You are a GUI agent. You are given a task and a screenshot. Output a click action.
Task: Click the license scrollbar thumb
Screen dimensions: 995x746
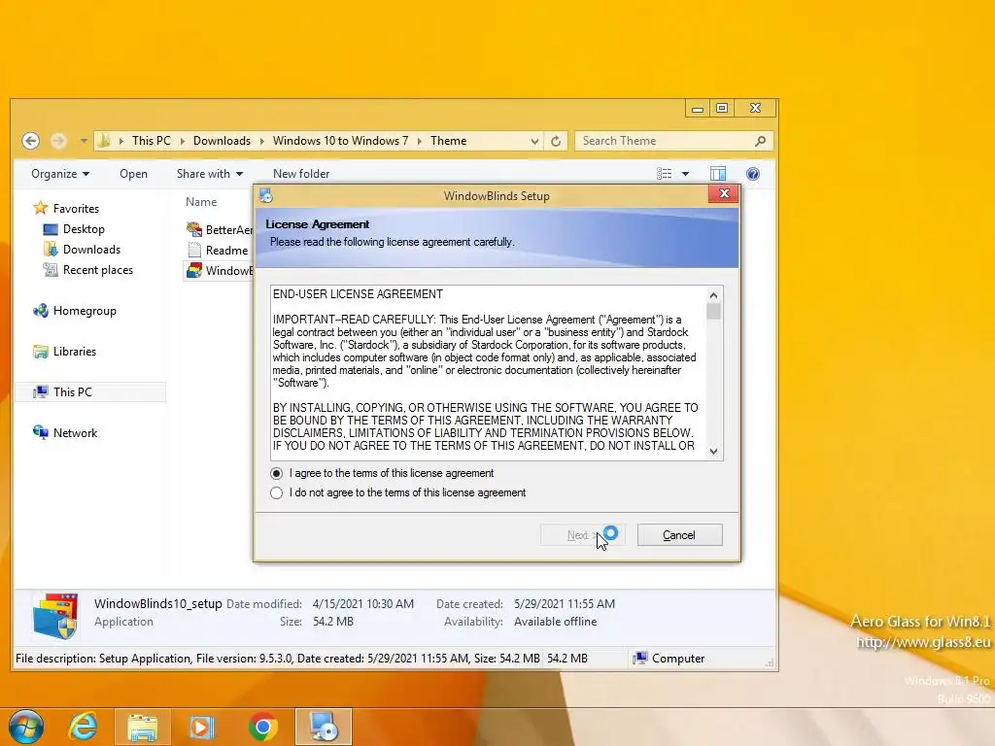click(713, 311)
